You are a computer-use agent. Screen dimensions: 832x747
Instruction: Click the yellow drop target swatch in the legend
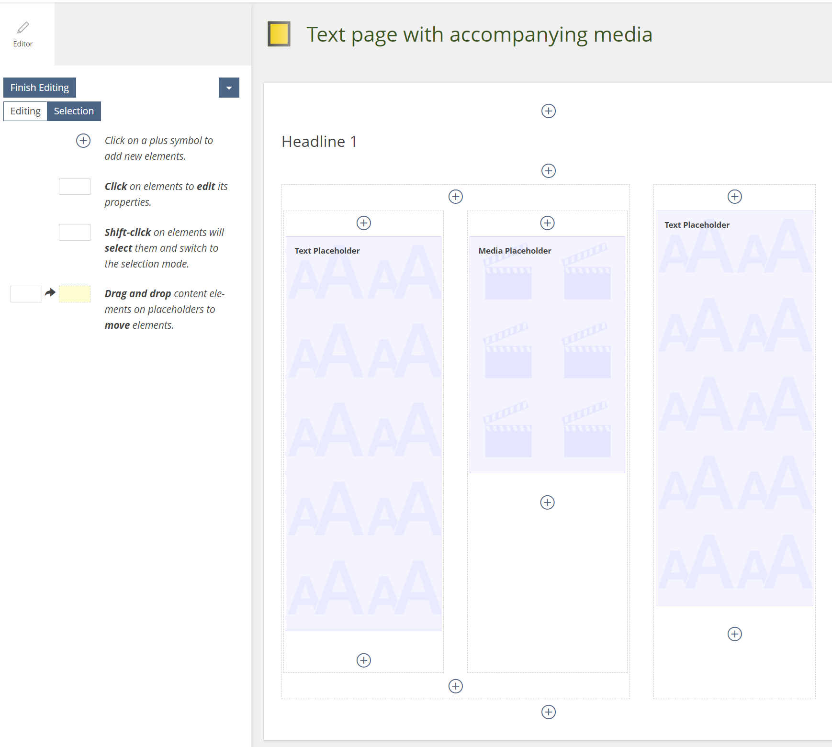[75, 294]
